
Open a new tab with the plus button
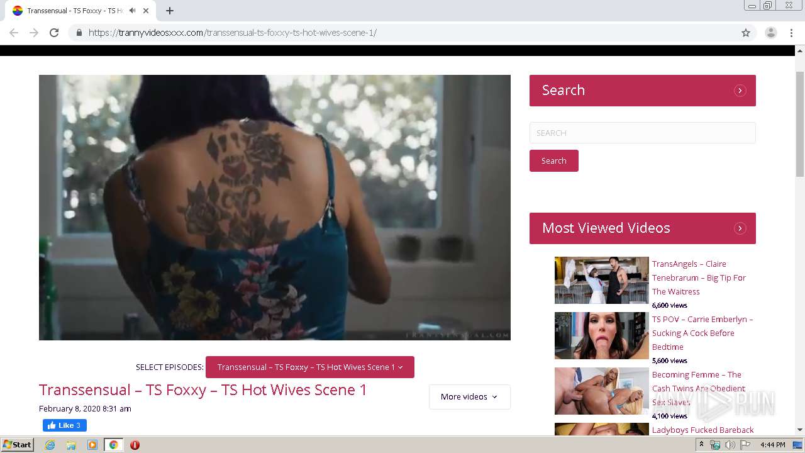click(170, 11)
